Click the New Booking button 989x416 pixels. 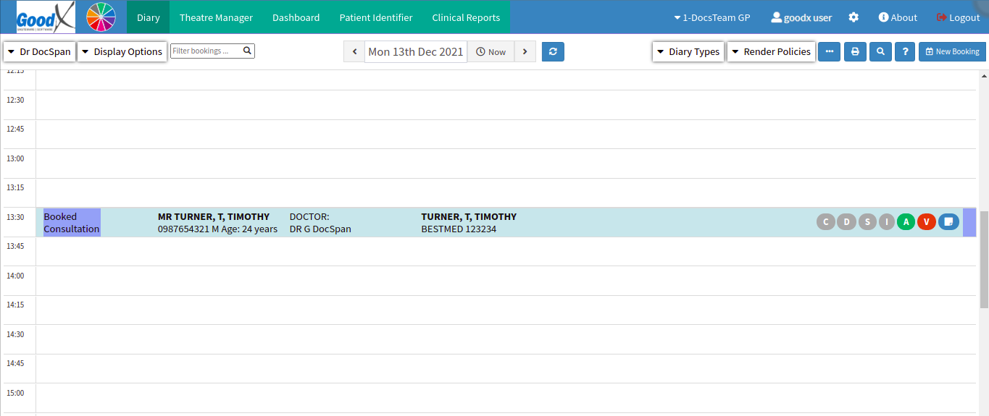click(x=951, y=51)
